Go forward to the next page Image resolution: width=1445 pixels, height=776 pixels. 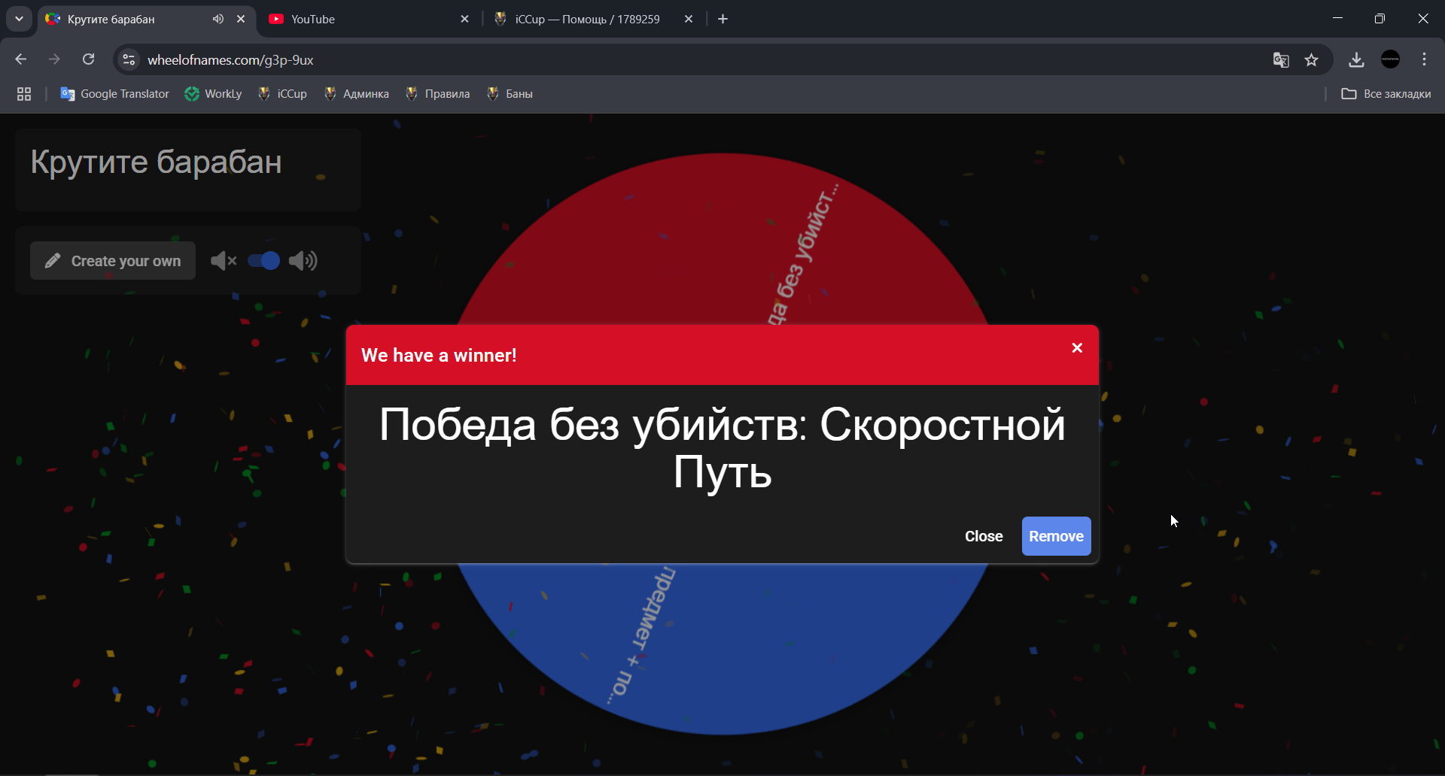54,59
